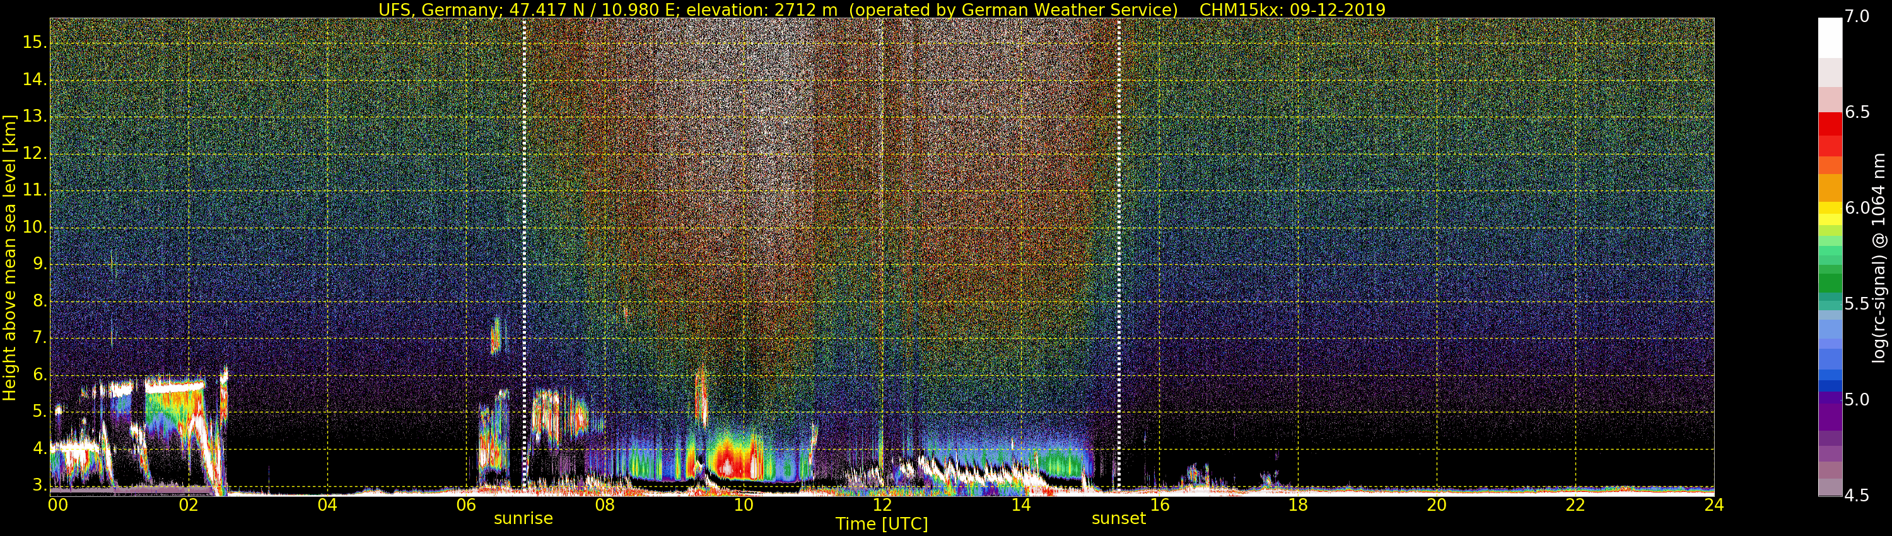
Task: Click the '15.' height axis tick label
Action: point(35,43)
